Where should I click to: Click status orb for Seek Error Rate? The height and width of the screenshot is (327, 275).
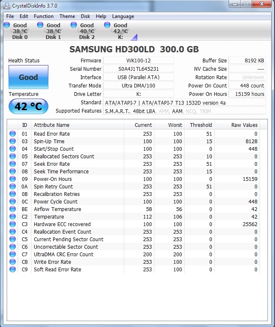click(x=13, y=164)
